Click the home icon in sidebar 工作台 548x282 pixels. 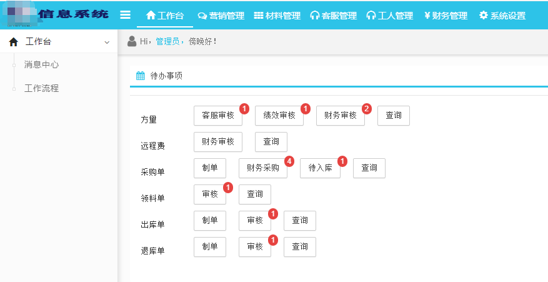[x=13, y=42]
